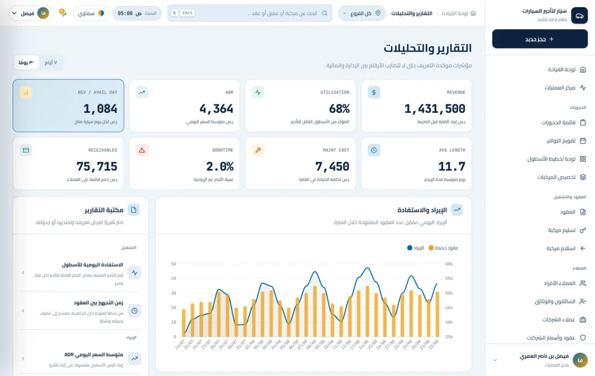Open تخصيص المركبات in sidebar

(x=540, y=177)
